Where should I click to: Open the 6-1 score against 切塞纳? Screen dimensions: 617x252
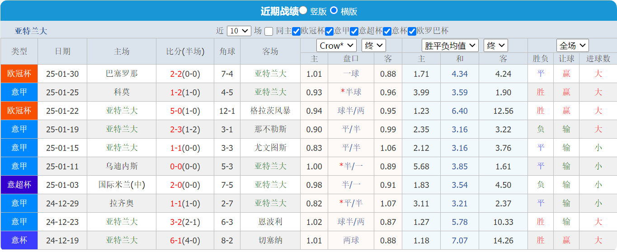point(176,241)
